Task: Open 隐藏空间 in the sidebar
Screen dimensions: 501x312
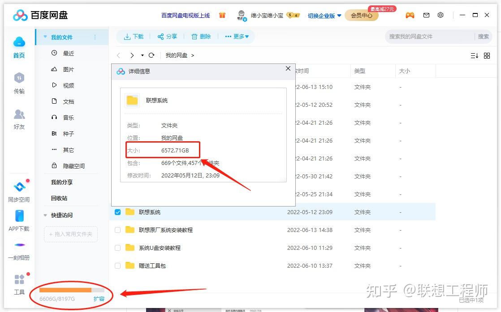Action: click(74, 166)
